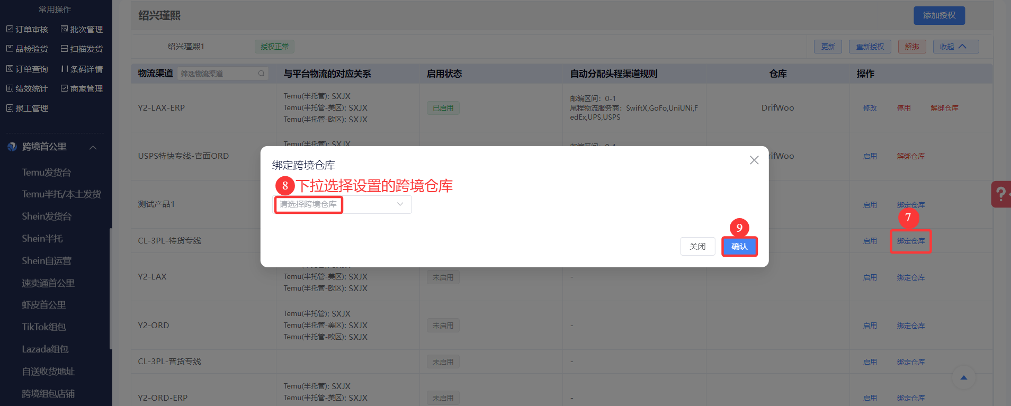Click 修改 in the Y2-LAX-ERP row

870,108
